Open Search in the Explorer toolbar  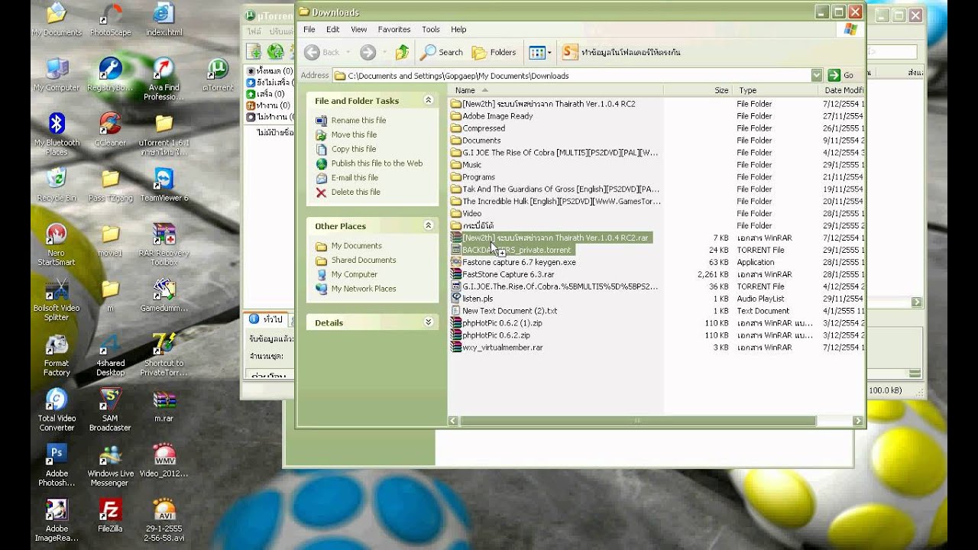click(442, 52)
